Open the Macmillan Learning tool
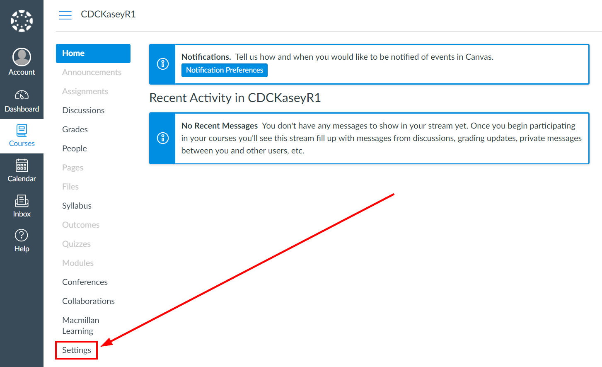 (x=80, y=325)
